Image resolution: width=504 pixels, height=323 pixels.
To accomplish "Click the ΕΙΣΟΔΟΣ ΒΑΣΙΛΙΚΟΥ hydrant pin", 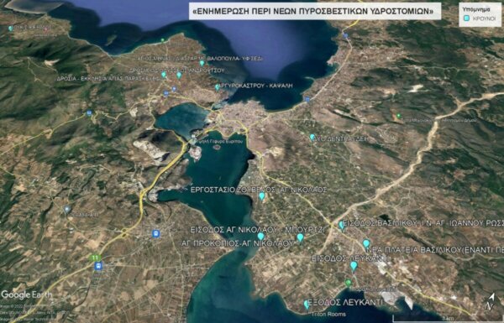I will (x=342, y=226).
